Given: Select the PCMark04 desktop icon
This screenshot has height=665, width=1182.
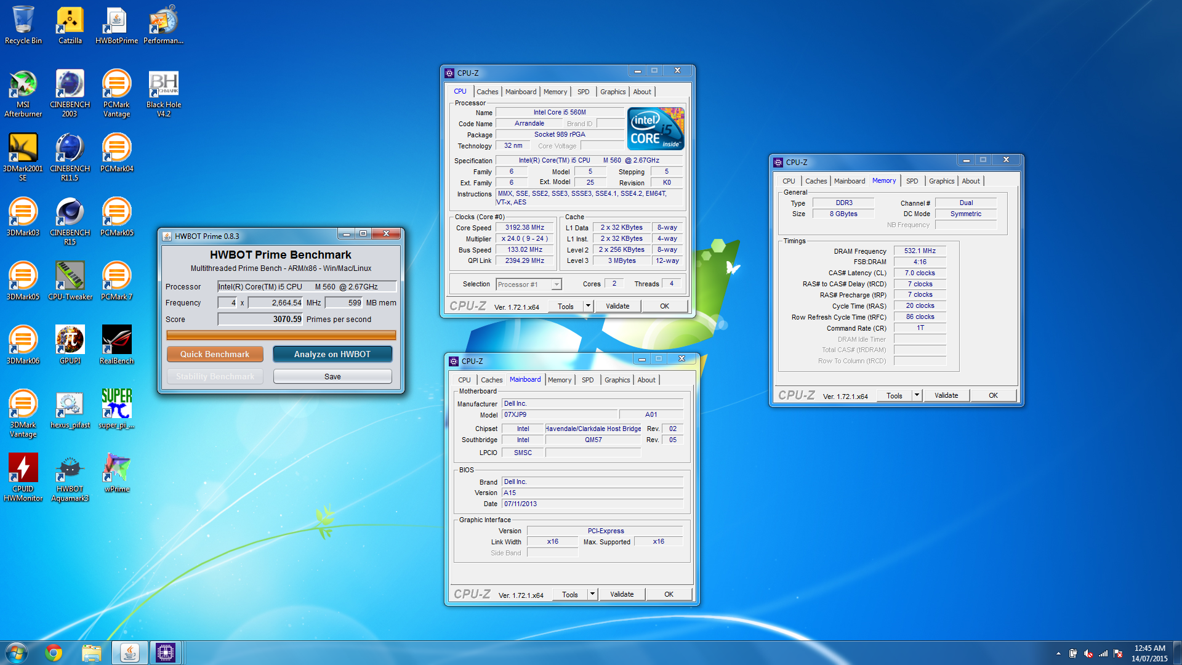Looking at the screenshot, I should click(x=116, y=153).
